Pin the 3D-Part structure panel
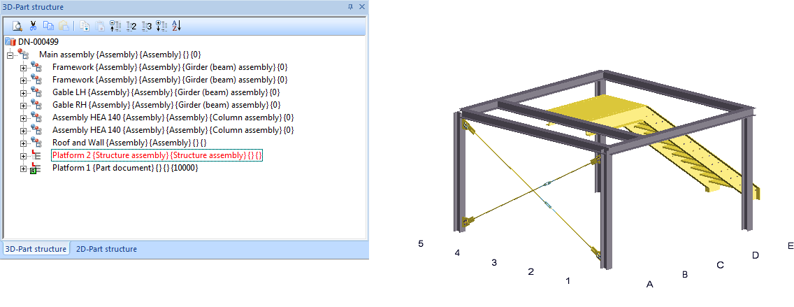Image resolution: width=794 pixels, height=307 pixels. click(x=350, y=6)
